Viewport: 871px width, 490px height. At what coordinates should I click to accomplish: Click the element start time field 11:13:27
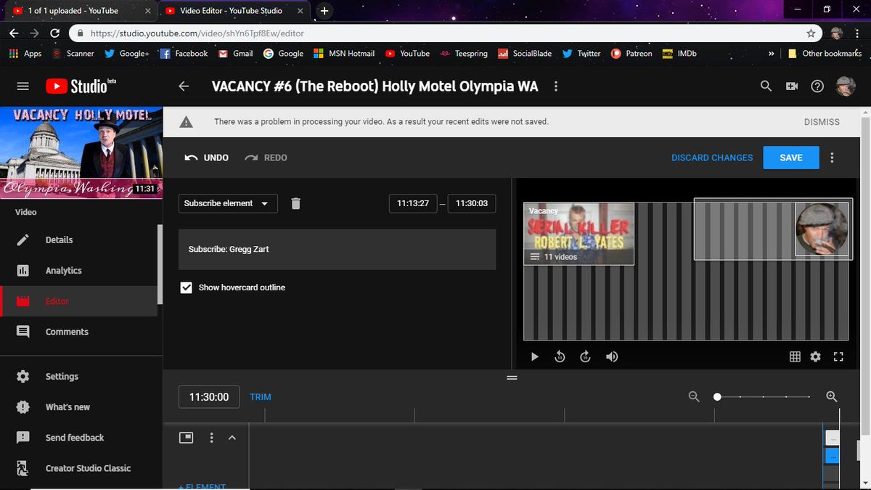click(x=413, y=203)
